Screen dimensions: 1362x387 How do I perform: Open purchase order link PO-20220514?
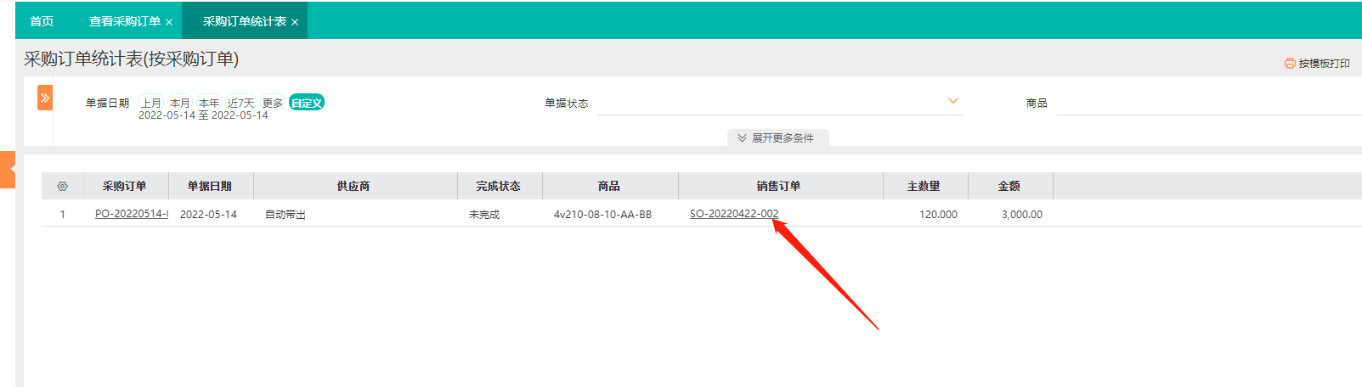[x=132, y=214]
